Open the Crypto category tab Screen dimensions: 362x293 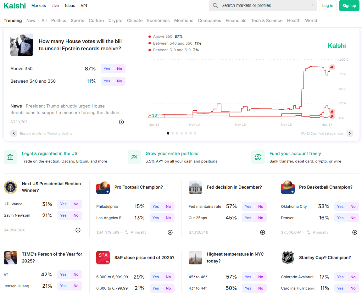point(115,20)
